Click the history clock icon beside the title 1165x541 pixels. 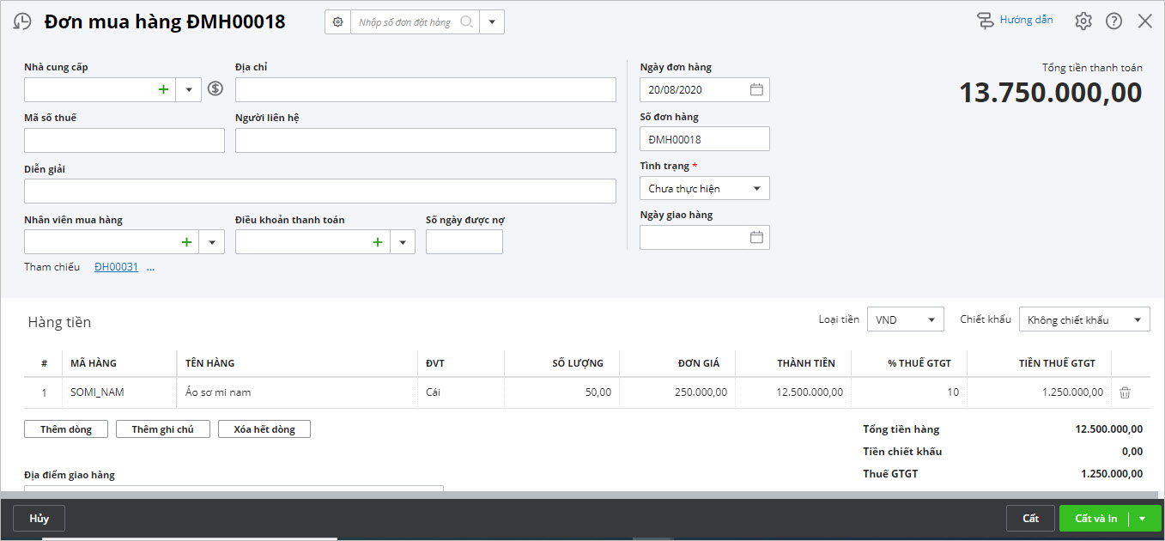23,22
